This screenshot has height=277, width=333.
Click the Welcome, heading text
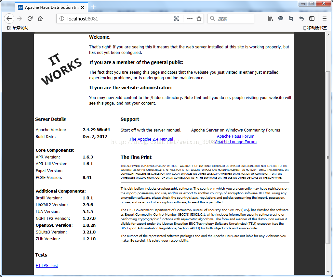point(100,37)
